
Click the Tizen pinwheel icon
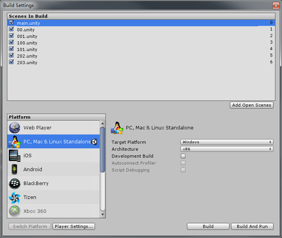[x=15, y=197]
